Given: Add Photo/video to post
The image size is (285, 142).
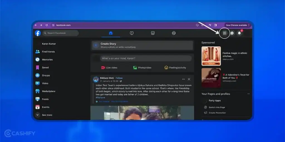Looking at the screenshot, I should [142, 68].
